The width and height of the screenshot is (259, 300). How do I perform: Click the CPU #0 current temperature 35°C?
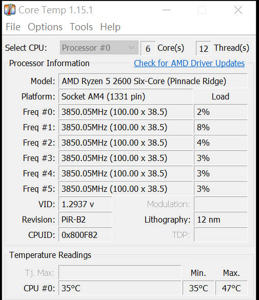click(x=119, y=288)
